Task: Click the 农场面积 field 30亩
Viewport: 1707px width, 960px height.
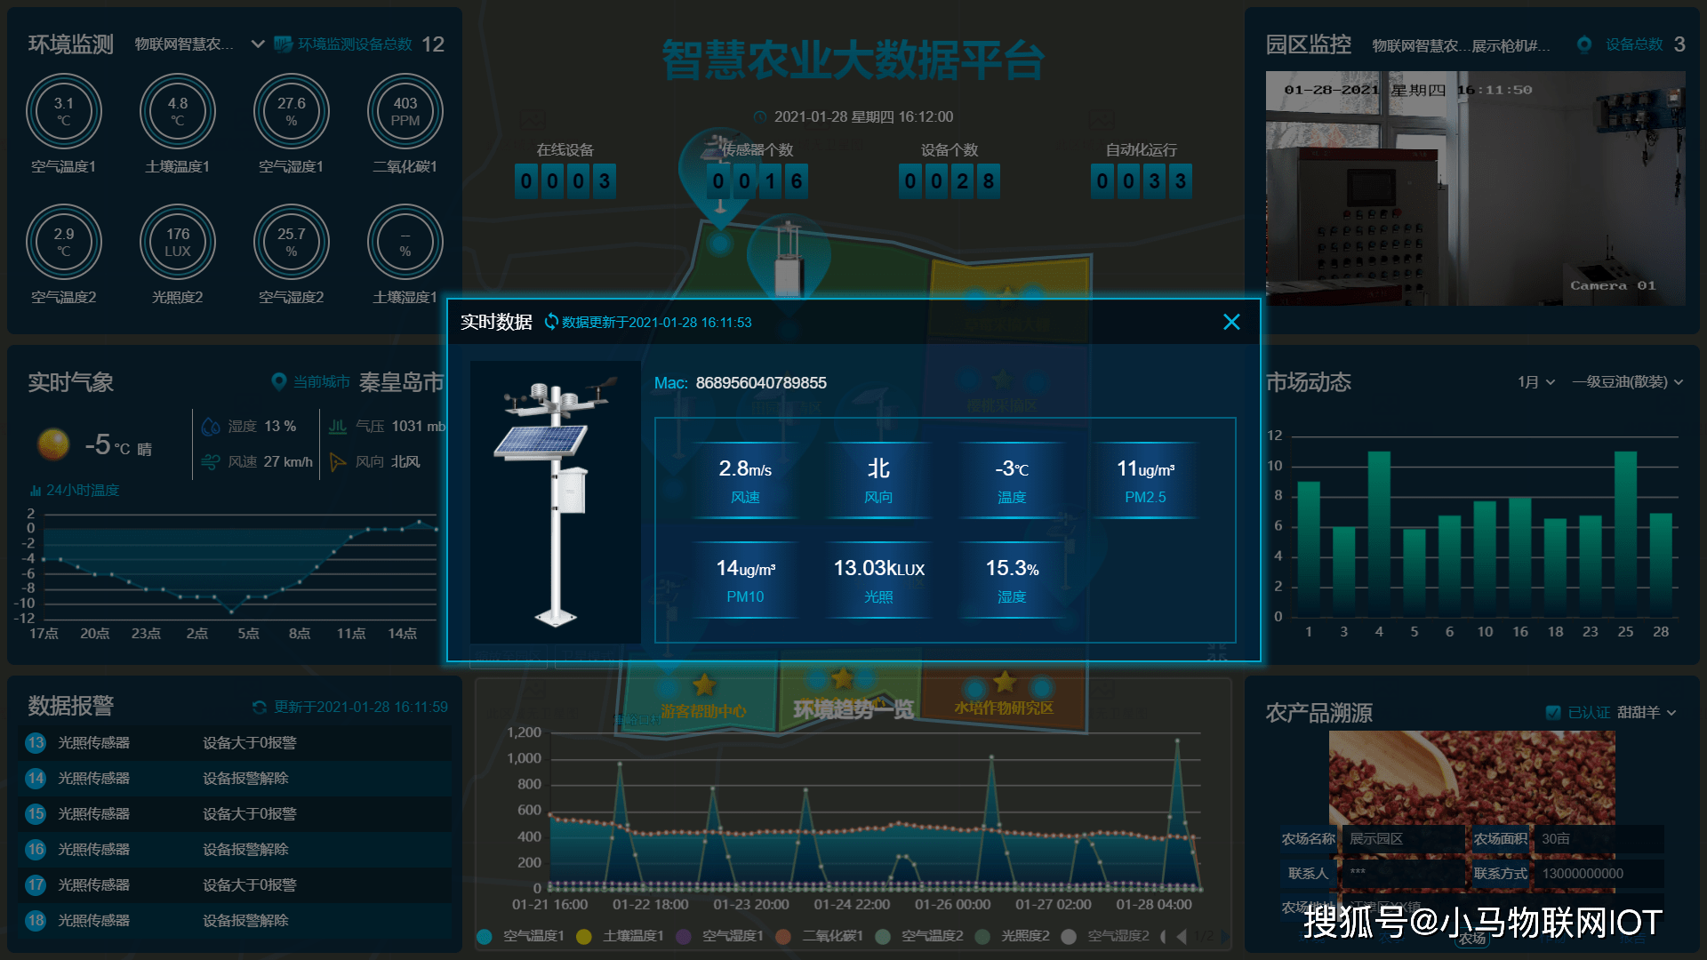Action: point(1601,839)
